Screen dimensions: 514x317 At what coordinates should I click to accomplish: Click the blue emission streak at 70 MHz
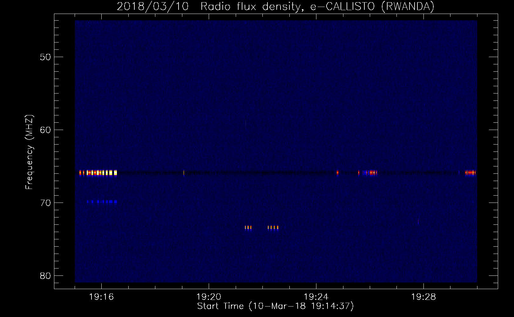102,201
